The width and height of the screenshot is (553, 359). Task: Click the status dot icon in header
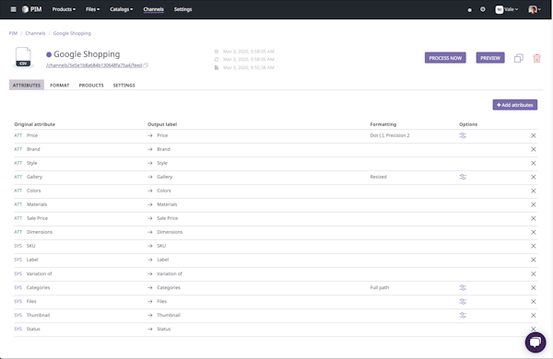[x=469, y=10]
